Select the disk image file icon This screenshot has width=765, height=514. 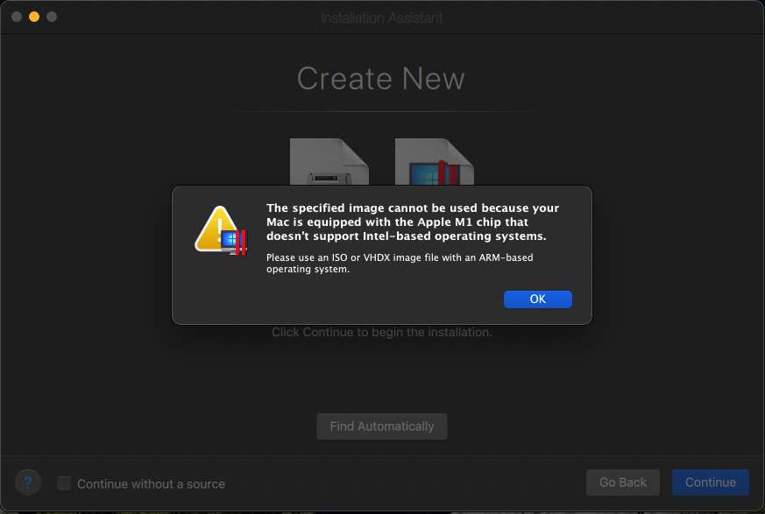coord(329,161)
